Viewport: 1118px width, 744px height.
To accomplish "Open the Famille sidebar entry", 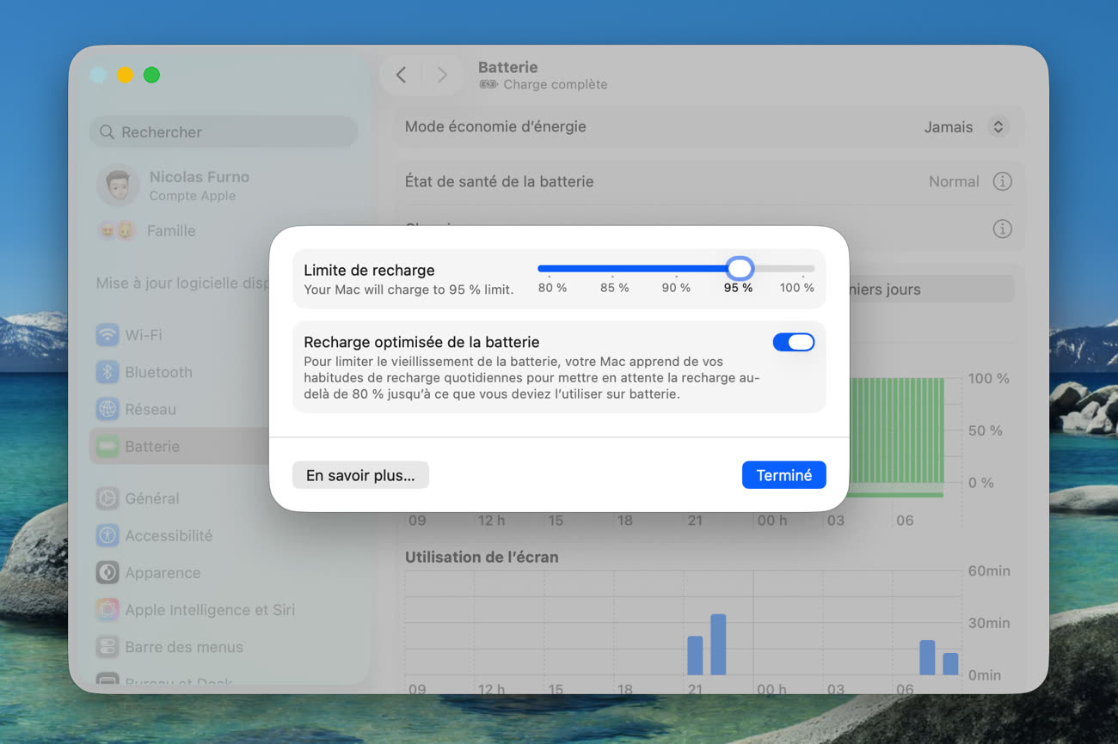I will [x=171, y=230].
